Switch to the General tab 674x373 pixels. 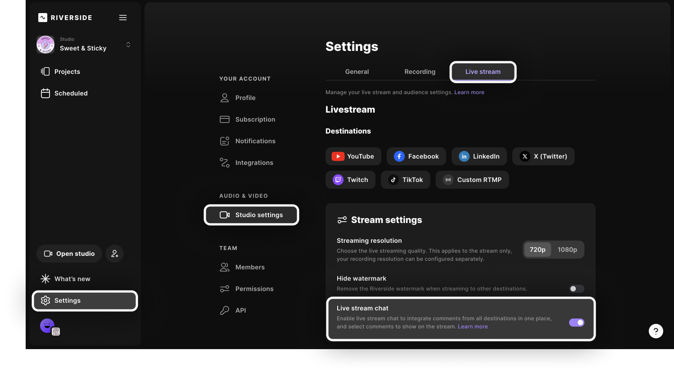(357, 72)
